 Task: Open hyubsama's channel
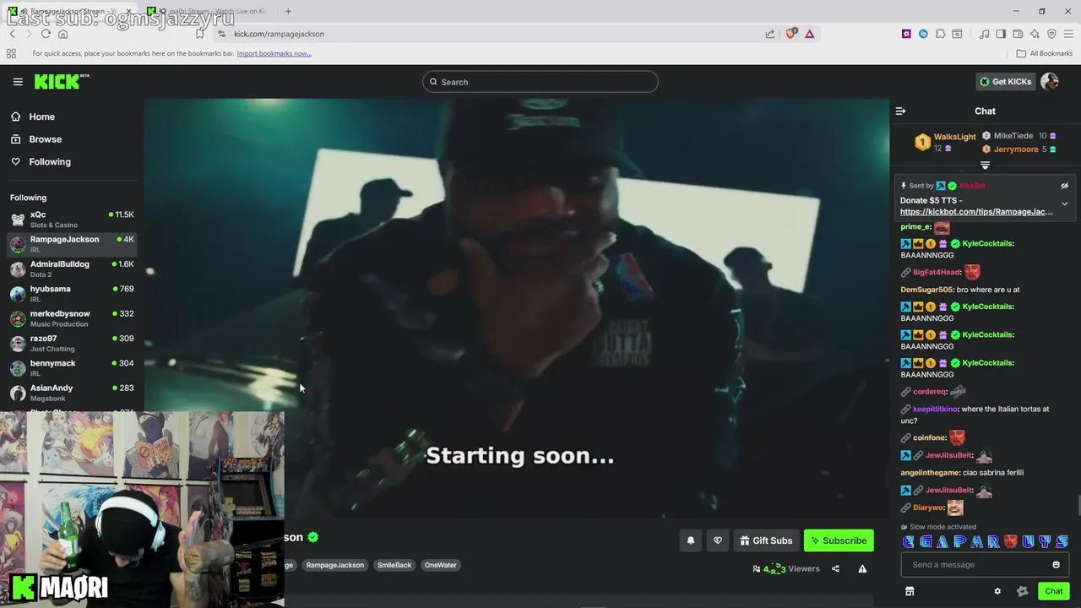tap(72, 294)
